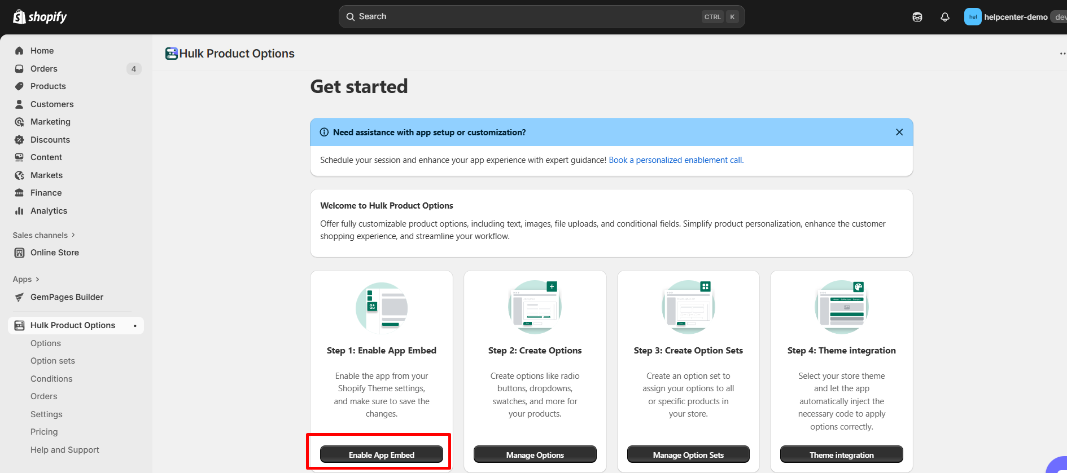Click the Manage Option Sets button
The width and height of the screenshot is (1067, 473).
click(x=688, y=454)
